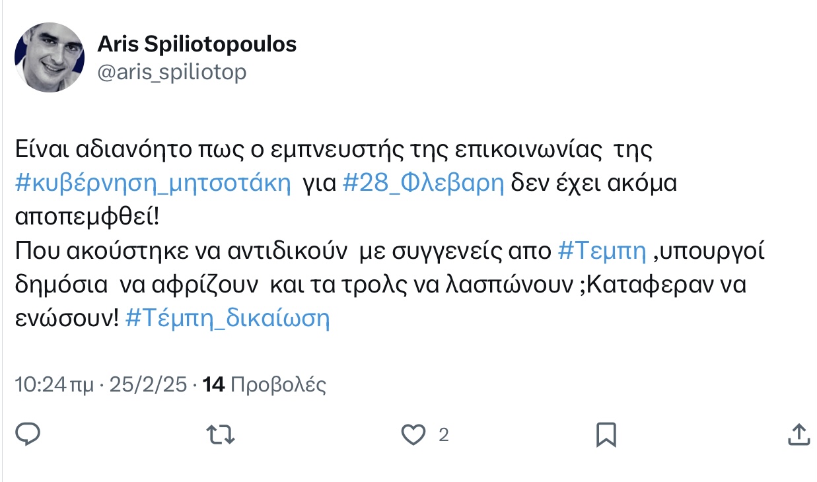
Task: Click the like count number 2
Action: pyautogui.click(x=444, y=435)
